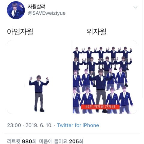Open the left image with single dancer
Screen dimensions: 144x144
39,77
